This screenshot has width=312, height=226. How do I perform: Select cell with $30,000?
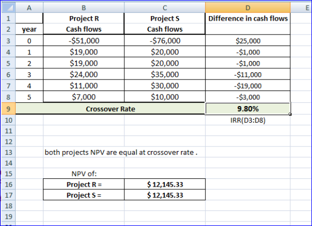[x=165, y=86]
